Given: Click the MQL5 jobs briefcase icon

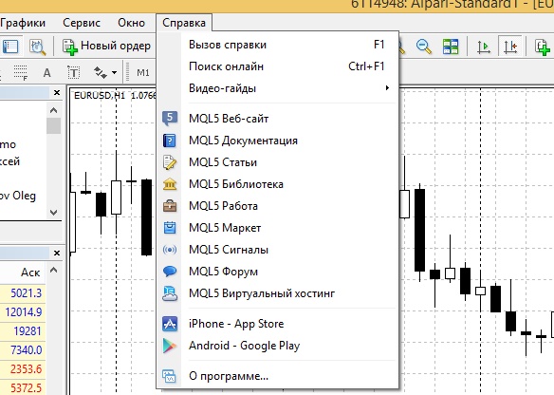Looking at the screenshot, I should (x=170, y=206).
